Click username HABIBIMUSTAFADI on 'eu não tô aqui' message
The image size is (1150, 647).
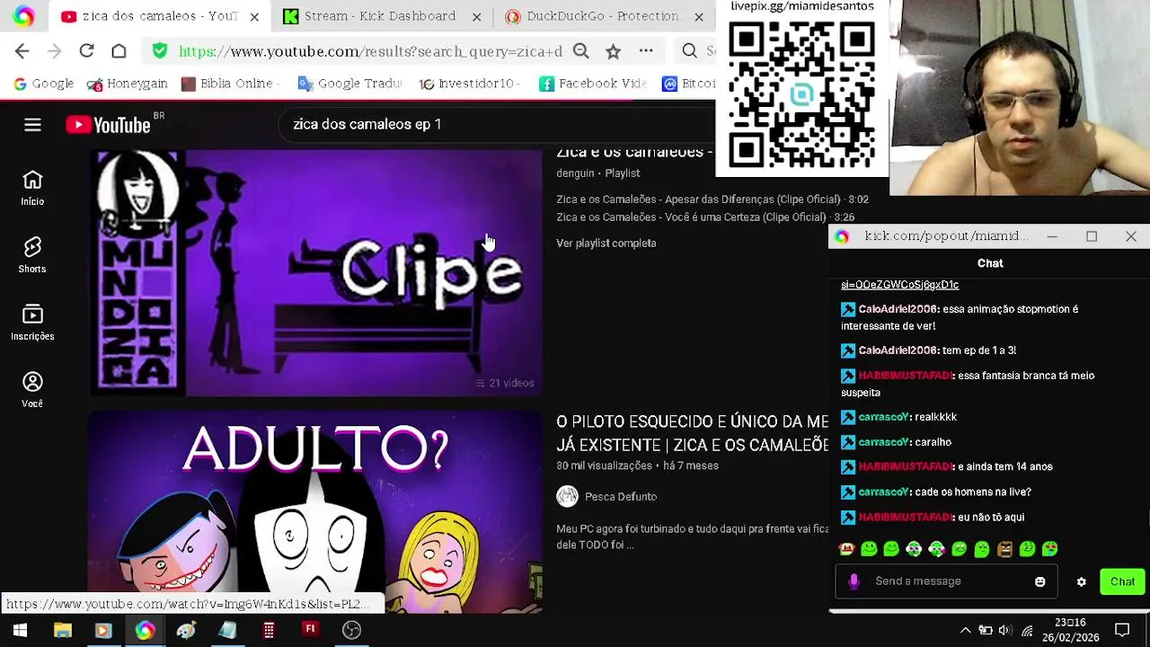905,518
